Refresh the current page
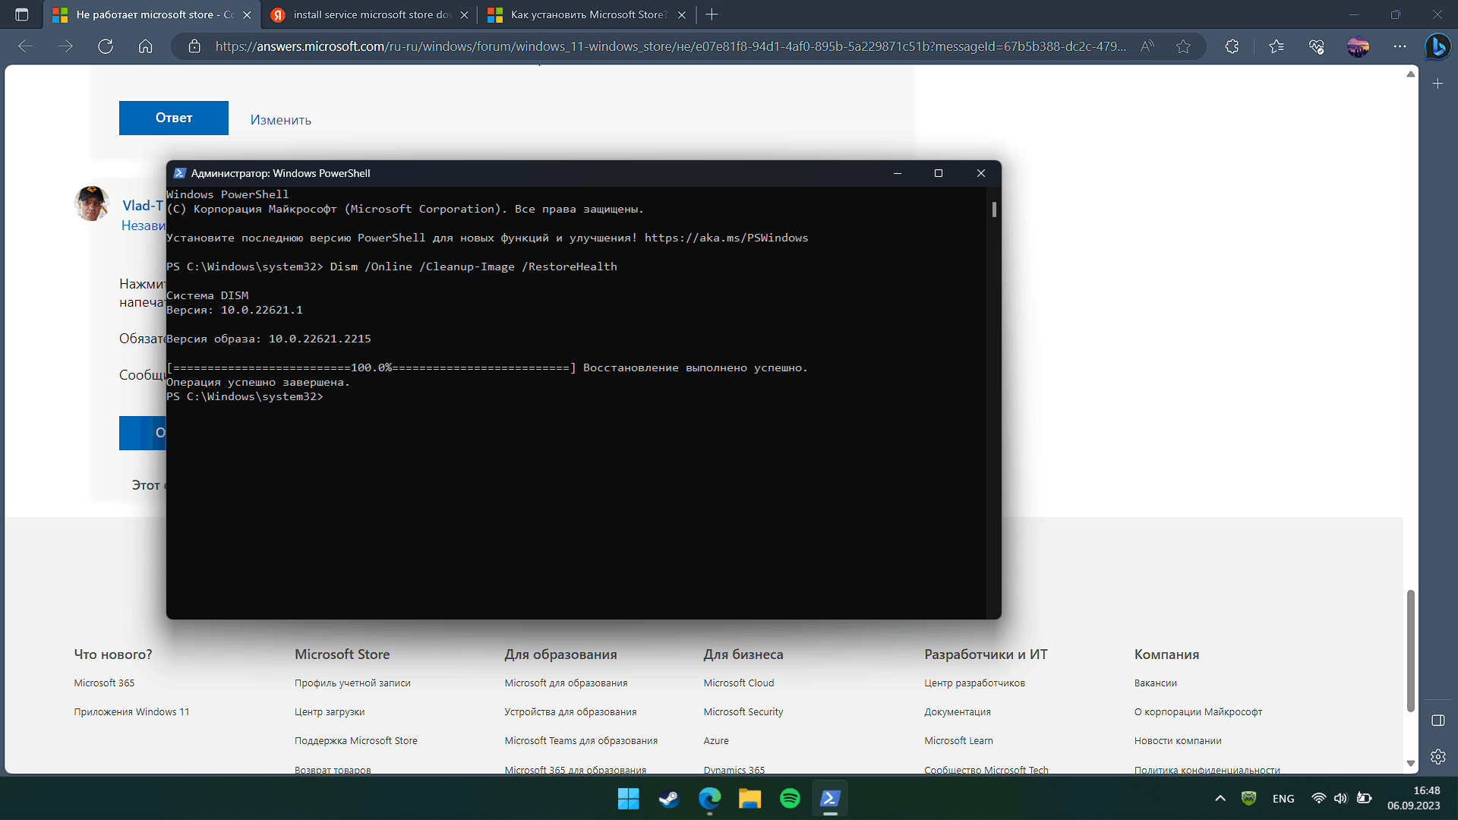1458x820 pixels. [106, 46]
